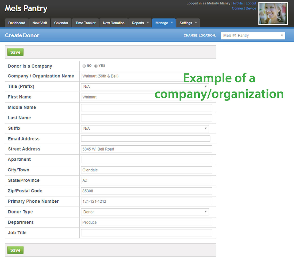Image resolution: width=294 pixels, height=257 pixels.
Task: Click the top Save button
Action: click(x=15, y=52)
